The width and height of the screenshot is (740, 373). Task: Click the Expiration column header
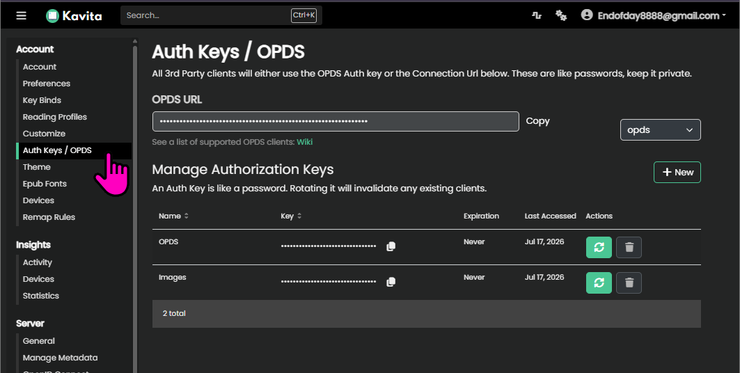[x=481, y=216]
